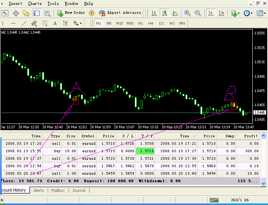Enable chart shift from right edge

221,13
